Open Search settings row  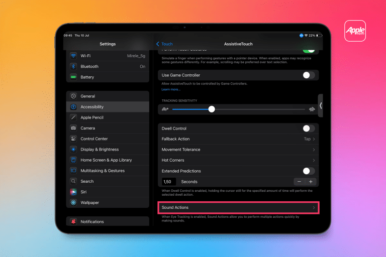[108, 181]
